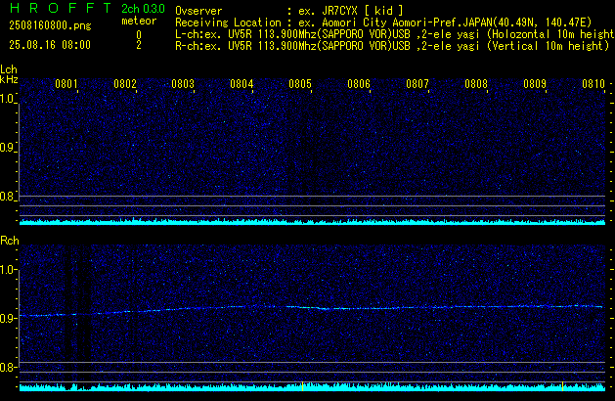Click the Rch cyan signal level bar
Screen dimensions: 615x401
[312, 387]
